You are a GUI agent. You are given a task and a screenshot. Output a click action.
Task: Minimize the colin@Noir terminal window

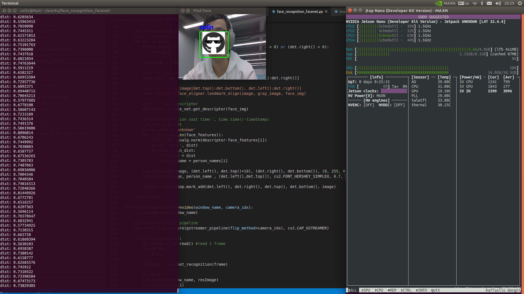(x=9, y=11)
